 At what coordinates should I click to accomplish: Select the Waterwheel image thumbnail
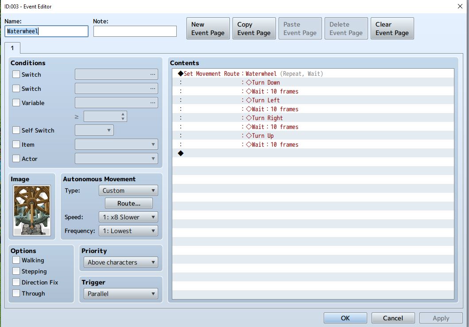coord(32,210)
